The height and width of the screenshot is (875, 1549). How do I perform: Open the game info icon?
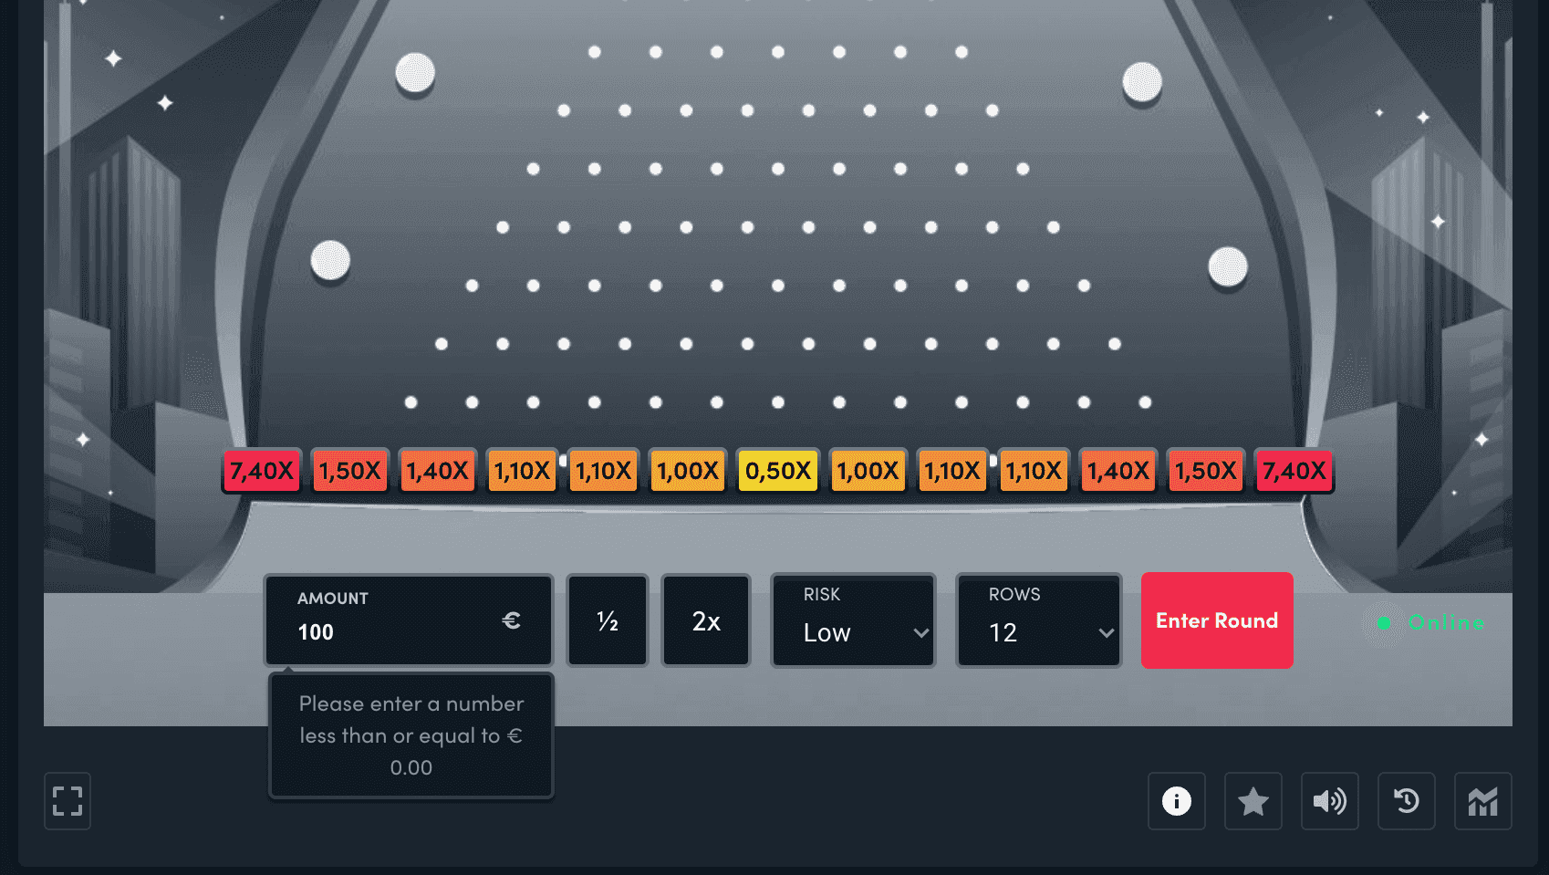pyautogui.click(x=1176, y=801)
